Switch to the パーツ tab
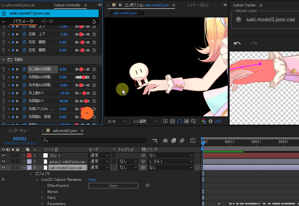The width and height of the screenshot is (299, 206). click(x=47, y=21)
